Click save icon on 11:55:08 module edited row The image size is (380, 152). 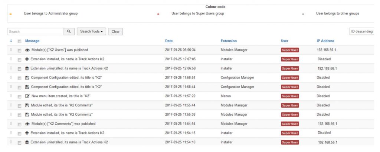(x=27, y=115)
